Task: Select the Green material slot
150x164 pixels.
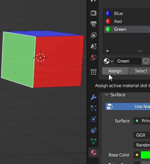Action: pos(127,29)
